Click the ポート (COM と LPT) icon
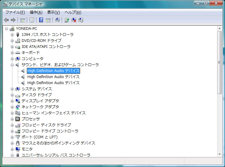Screen dimensions: 225x167 [x=18, y=137]
